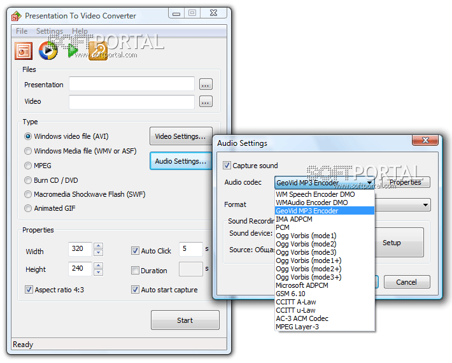Choose WMAudio Encoder DMO codec
This screenshot has width=452, height=363.
(x=325, y=203)
